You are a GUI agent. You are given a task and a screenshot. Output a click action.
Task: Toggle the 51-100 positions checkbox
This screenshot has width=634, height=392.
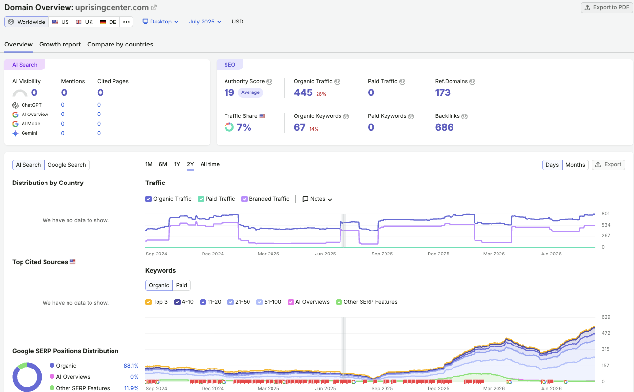(260, 302)
